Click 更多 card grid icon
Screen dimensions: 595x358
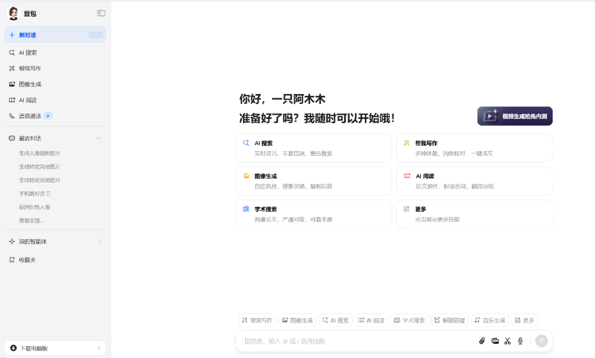click(407, 209)
